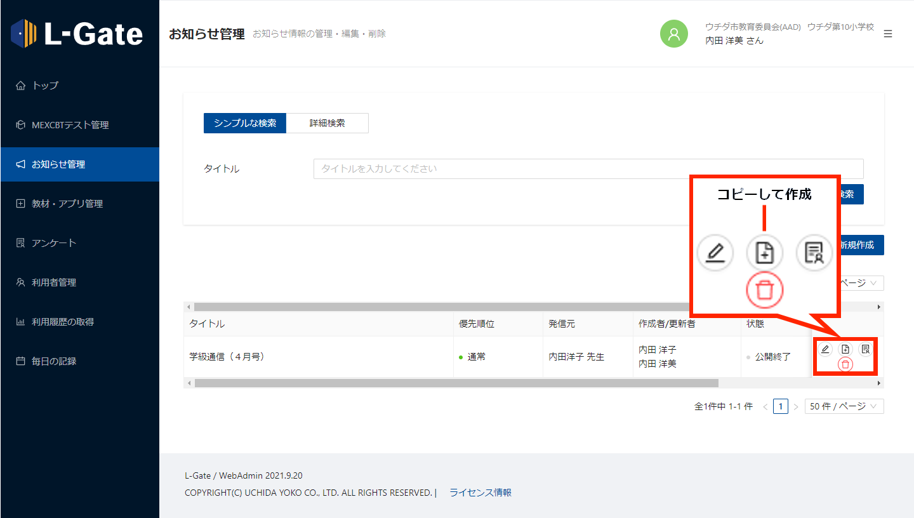Viewport: 914px width, 518px height.
Task: Click the green user avatar icon
Action: [x=674, y=34]
